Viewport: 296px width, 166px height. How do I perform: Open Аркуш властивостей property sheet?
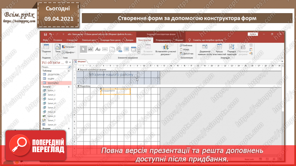pyautogui.click(x=220, y=50)
